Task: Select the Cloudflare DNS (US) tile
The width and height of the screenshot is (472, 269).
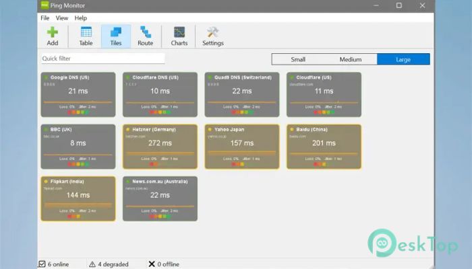Action: [160, 95]
